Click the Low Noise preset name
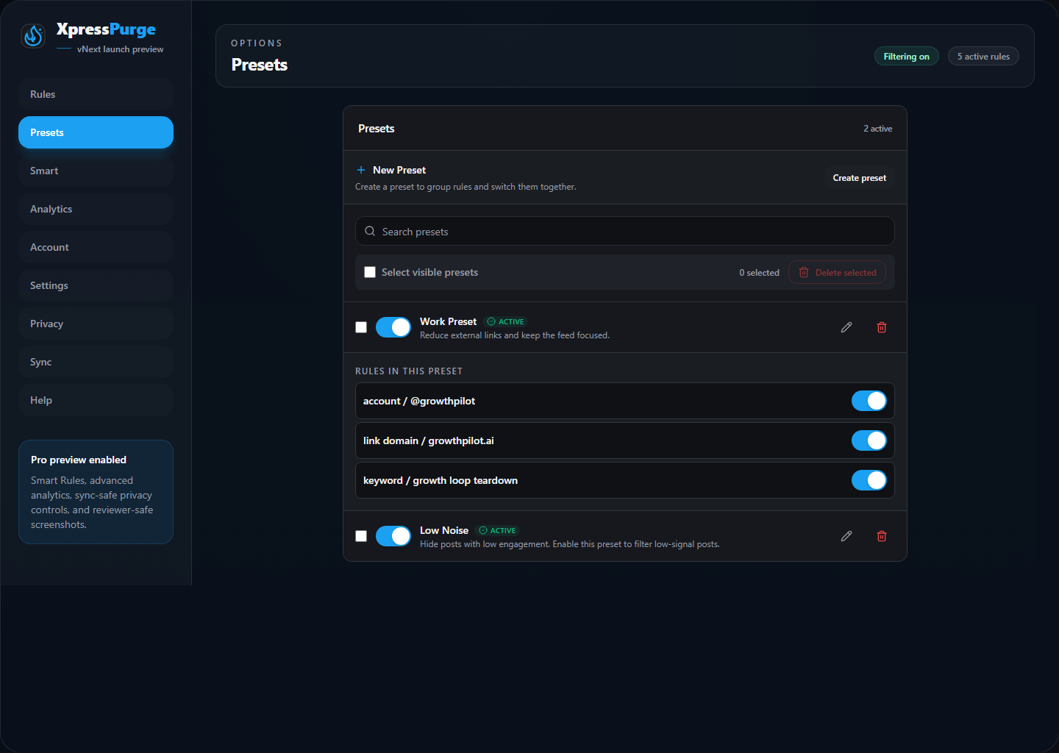The width and height of the screenshot is (1059, 753). tap(444, 530)
